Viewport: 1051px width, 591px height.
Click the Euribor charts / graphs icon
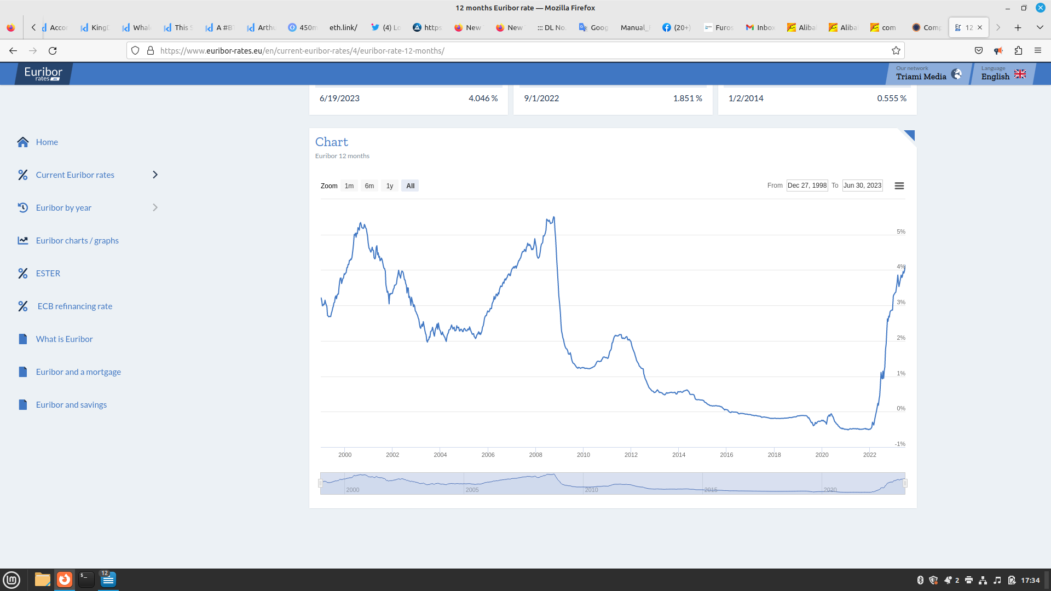(x=22, y=241)
